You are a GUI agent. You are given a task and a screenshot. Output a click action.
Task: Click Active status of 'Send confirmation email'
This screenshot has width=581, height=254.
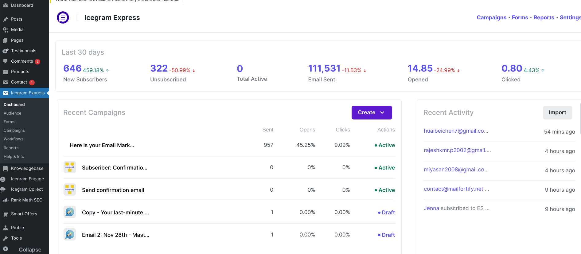pyautogui.click(x=384, y=190)
